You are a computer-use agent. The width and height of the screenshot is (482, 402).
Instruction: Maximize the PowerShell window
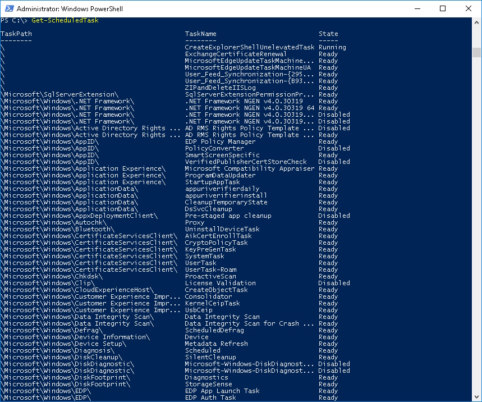[x=443, y=8]
